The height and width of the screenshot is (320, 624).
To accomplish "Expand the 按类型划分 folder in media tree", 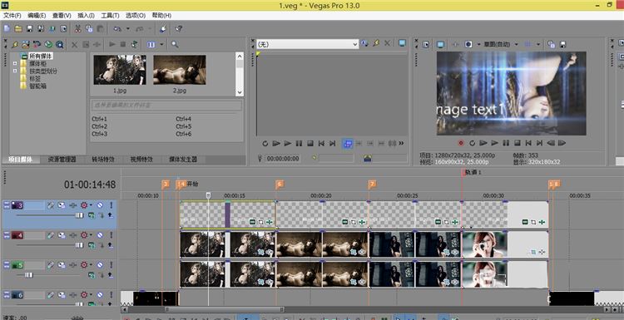I will (15, 71).
